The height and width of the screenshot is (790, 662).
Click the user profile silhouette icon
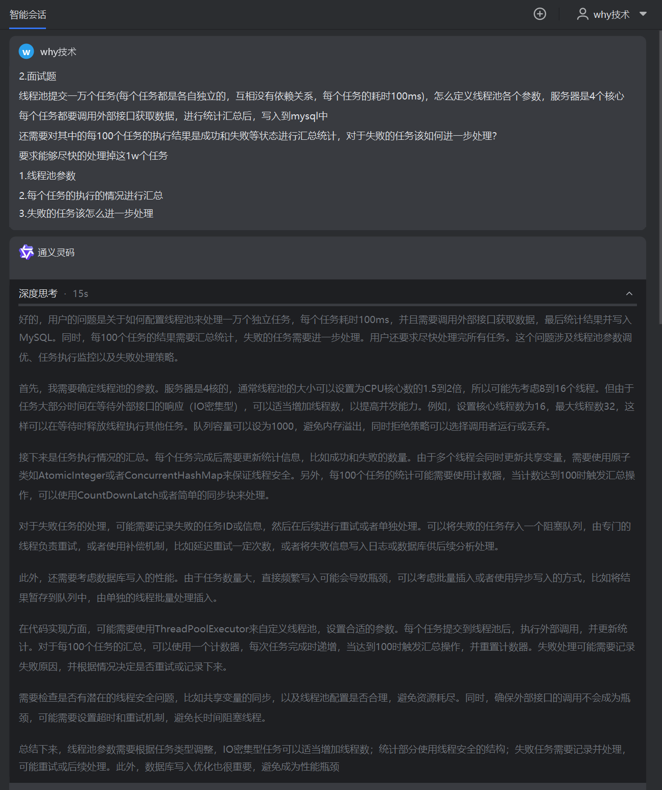click(x=582, y=14)
